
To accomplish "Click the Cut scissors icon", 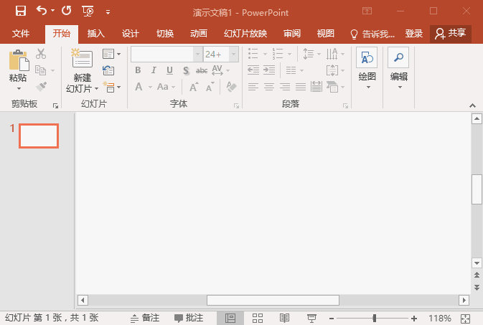I will click(41, 54).
